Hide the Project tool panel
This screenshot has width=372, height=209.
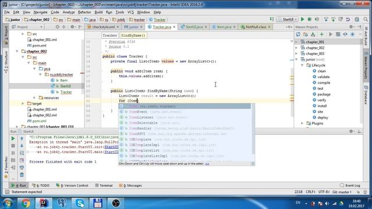coord(80,27)
